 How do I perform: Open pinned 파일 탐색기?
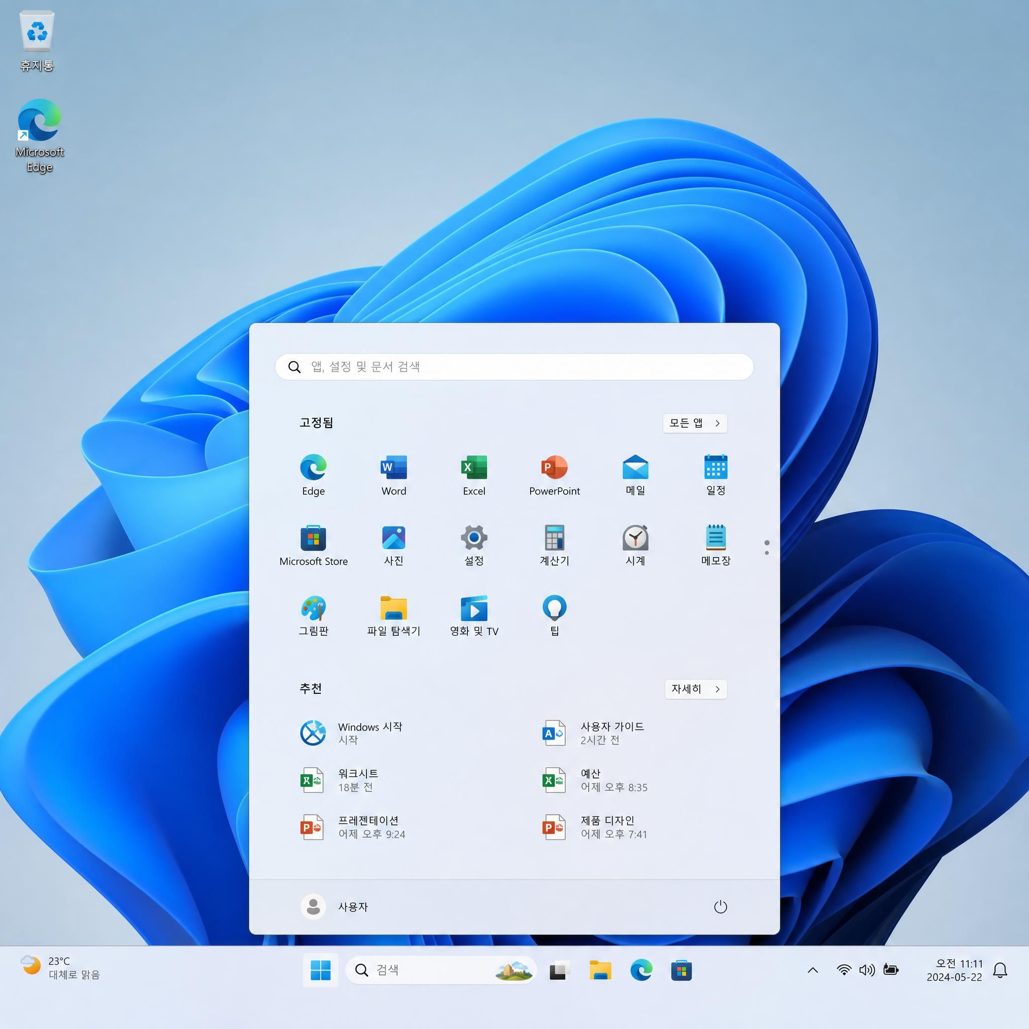point(393,615)
